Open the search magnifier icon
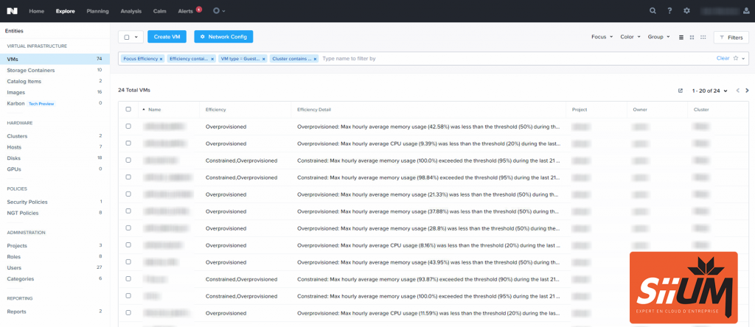 (x=653, y=11)
